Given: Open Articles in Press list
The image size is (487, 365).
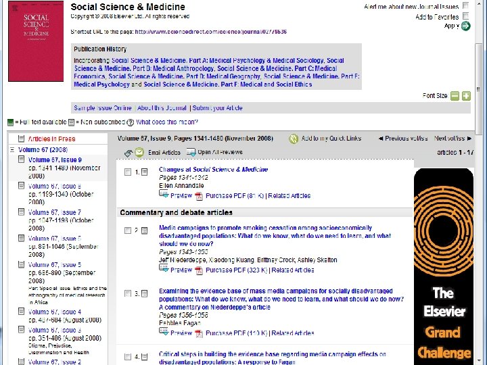Looking at the screenshot, I should click(51, 139).
